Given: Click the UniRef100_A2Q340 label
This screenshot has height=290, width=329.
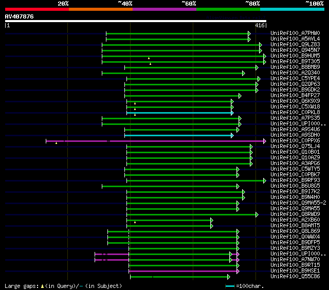Looking at the screenshot, I should 295,73.
